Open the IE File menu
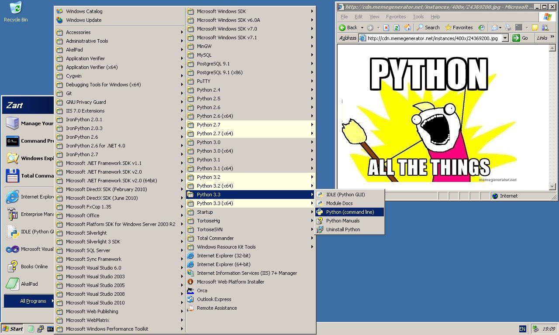The height and width of the screenshot is (335, 559). (344, 17)
